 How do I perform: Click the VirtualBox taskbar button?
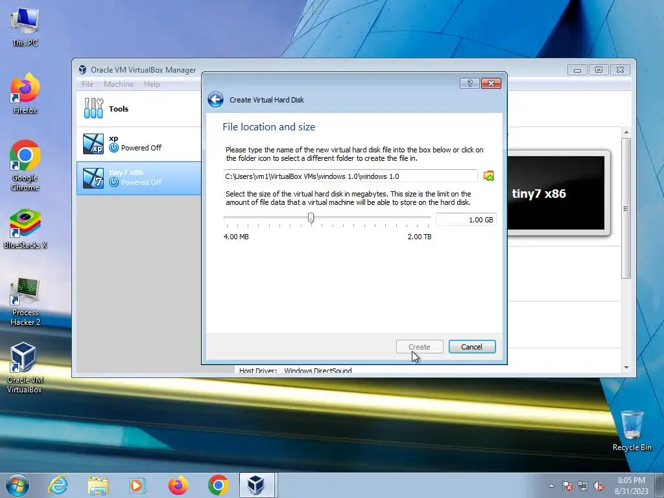(257, 485)
